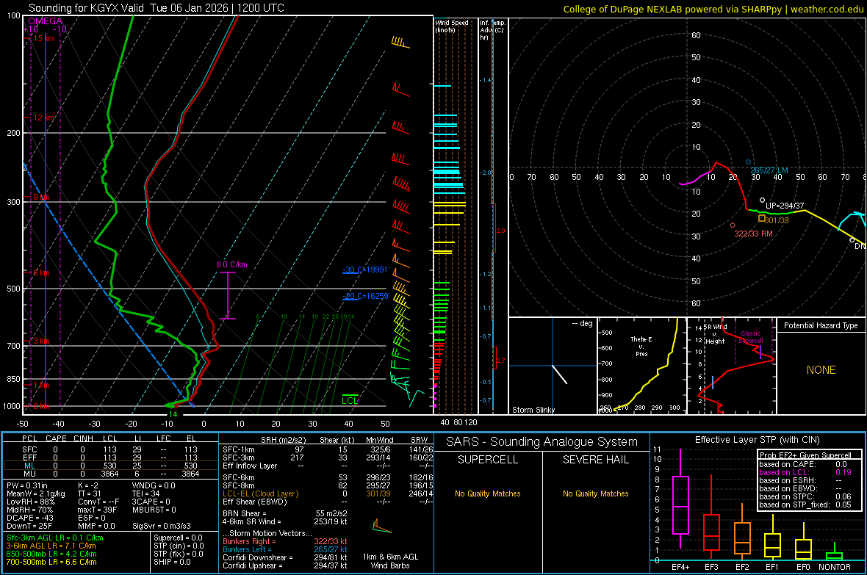Click the '-20 C=16259' height label

pos(365,297)
